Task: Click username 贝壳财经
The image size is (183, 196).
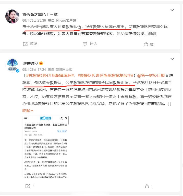Action: (30, 63)
